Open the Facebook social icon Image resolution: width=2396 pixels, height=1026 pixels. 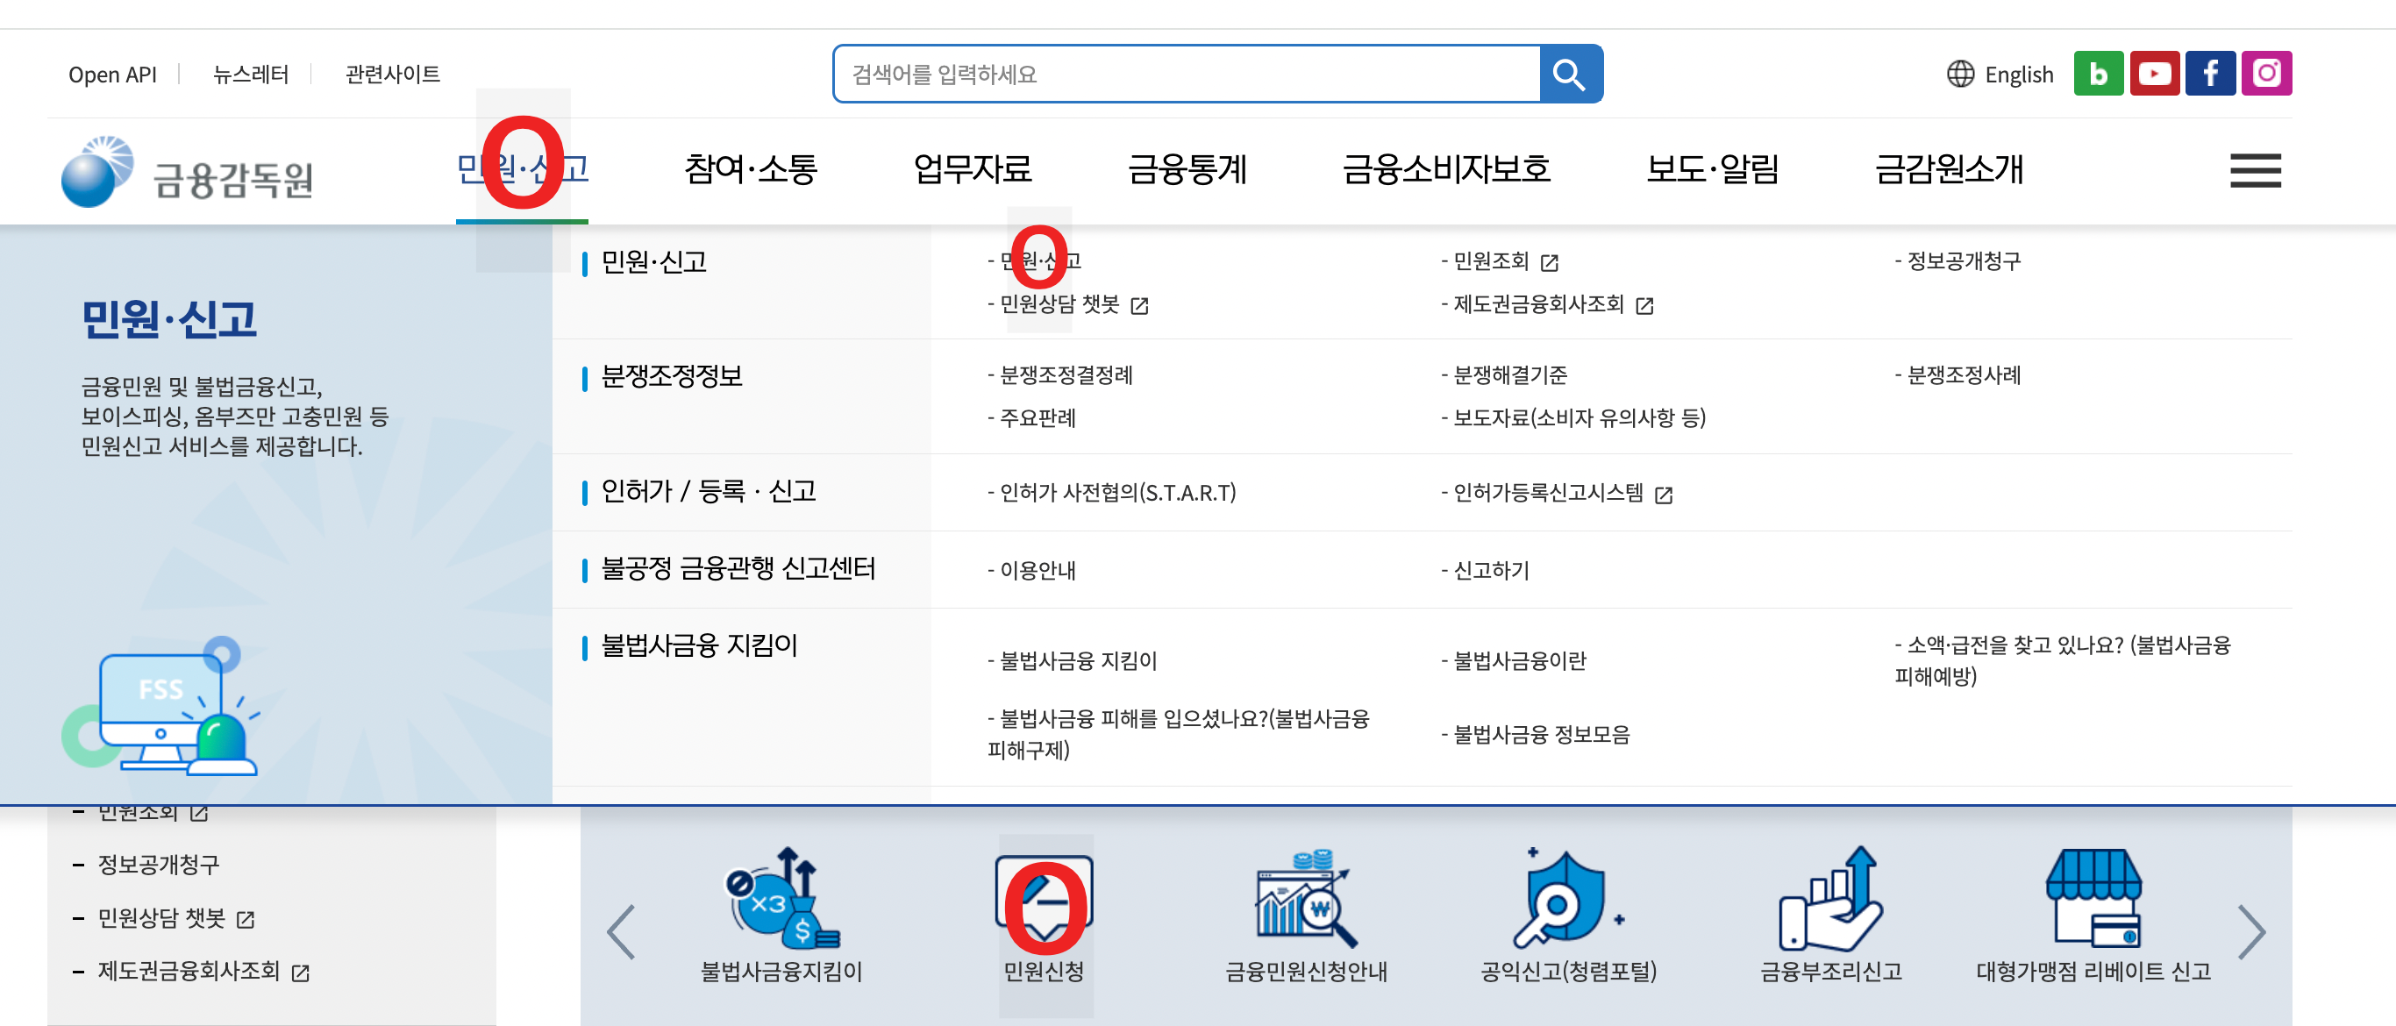click(2209, 74)
